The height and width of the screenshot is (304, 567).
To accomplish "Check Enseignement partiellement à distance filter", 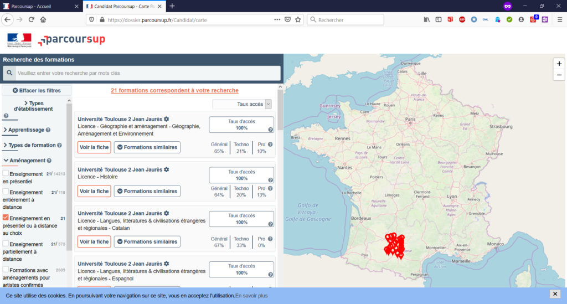I will (x=6, y=243).
